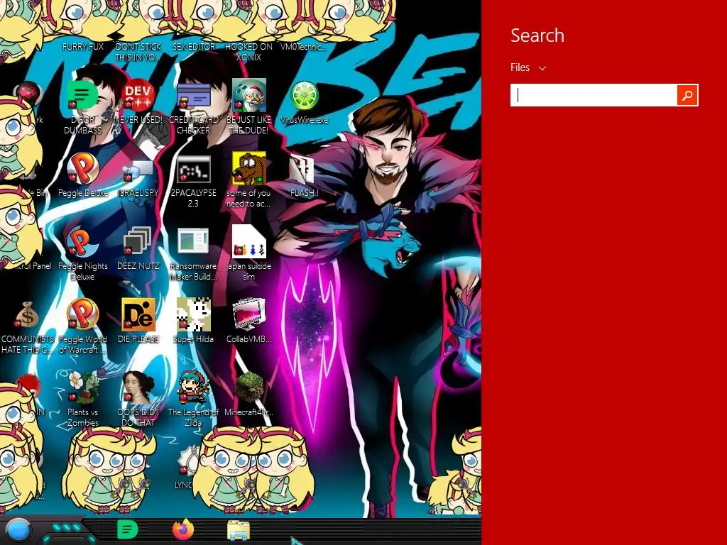Open the green chat app in taskbar
This screenshot has width=727, height=545.
(x=128, y=529)
